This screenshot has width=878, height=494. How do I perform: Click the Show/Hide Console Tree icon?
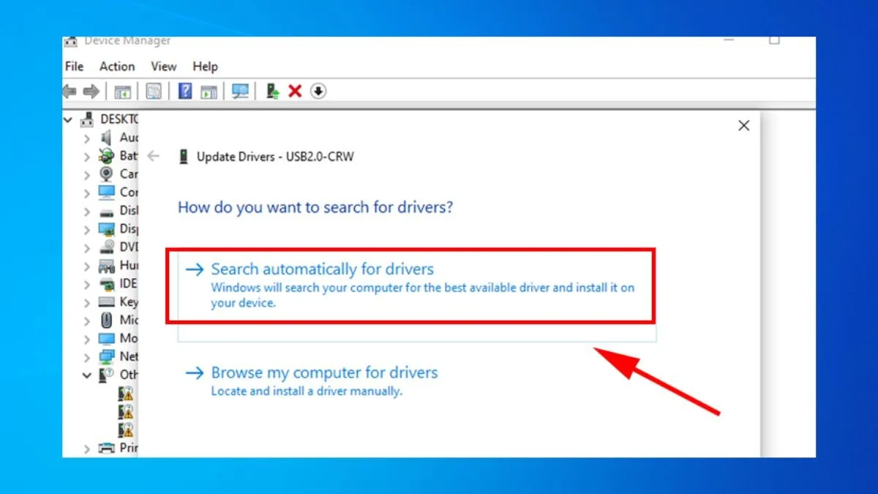point(122,91)
